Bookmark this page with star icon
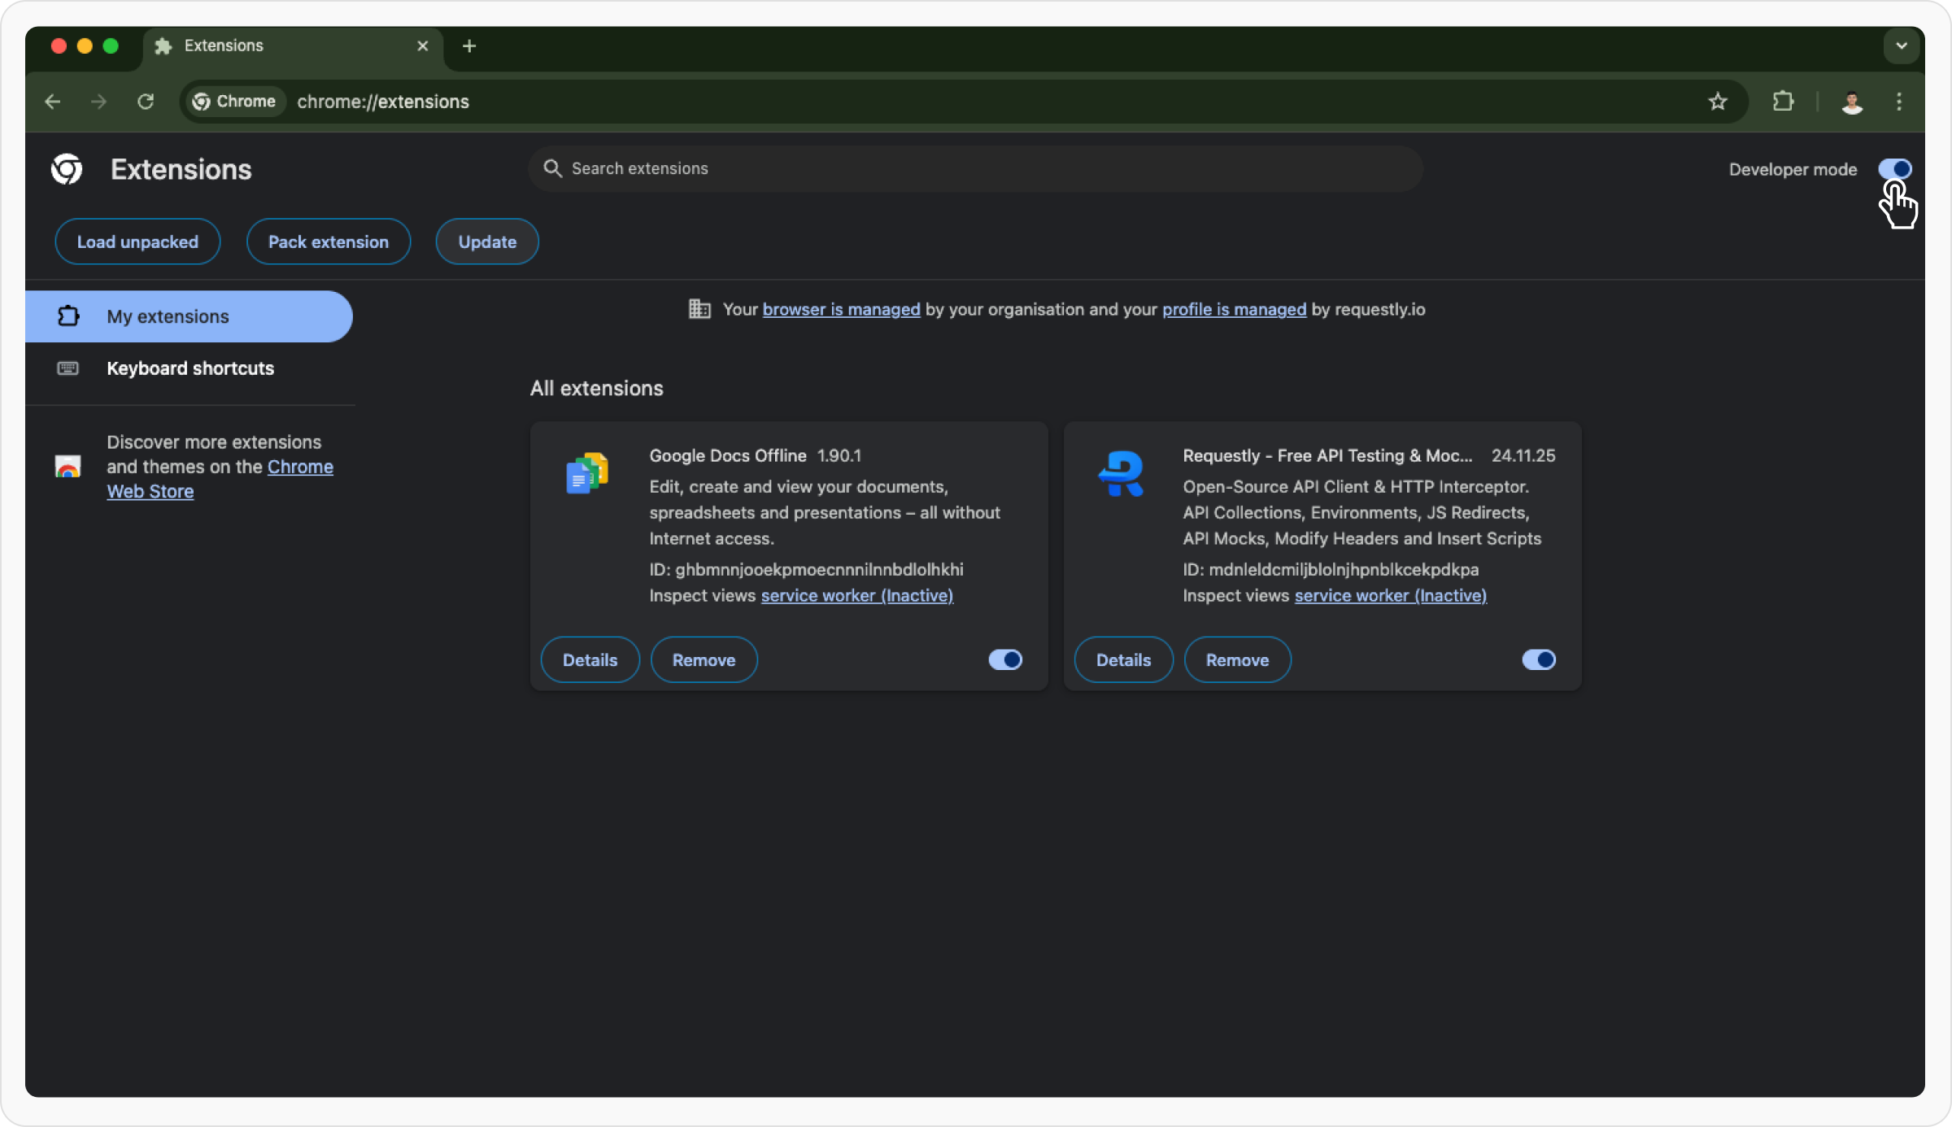 (x=1717, y=102)
